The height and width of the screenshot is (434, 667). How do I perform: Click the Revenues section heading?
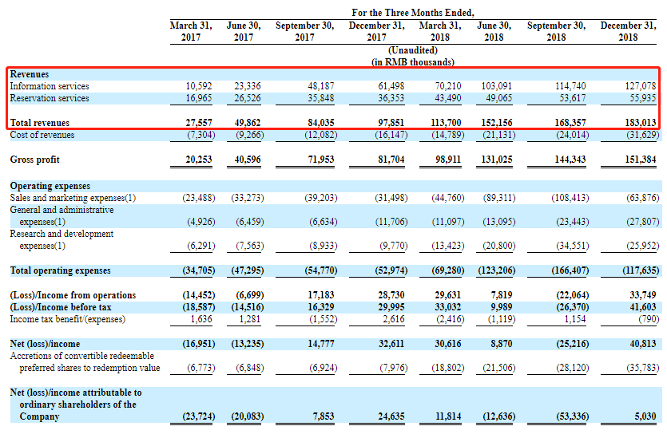30,74
